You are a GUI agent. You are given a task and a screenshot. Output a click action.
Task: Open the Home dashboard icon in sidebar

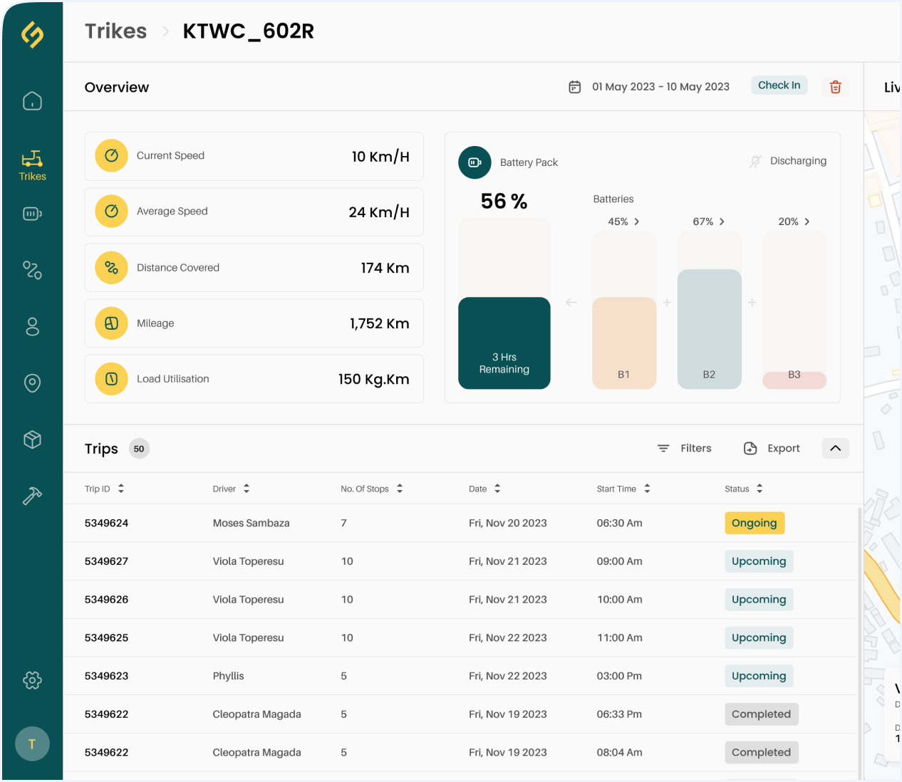tap(32, 101)
